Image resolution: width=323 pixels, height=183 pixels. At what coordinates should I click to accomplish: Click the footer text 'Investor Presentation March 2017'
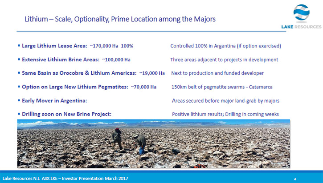[x=95, y=179]
